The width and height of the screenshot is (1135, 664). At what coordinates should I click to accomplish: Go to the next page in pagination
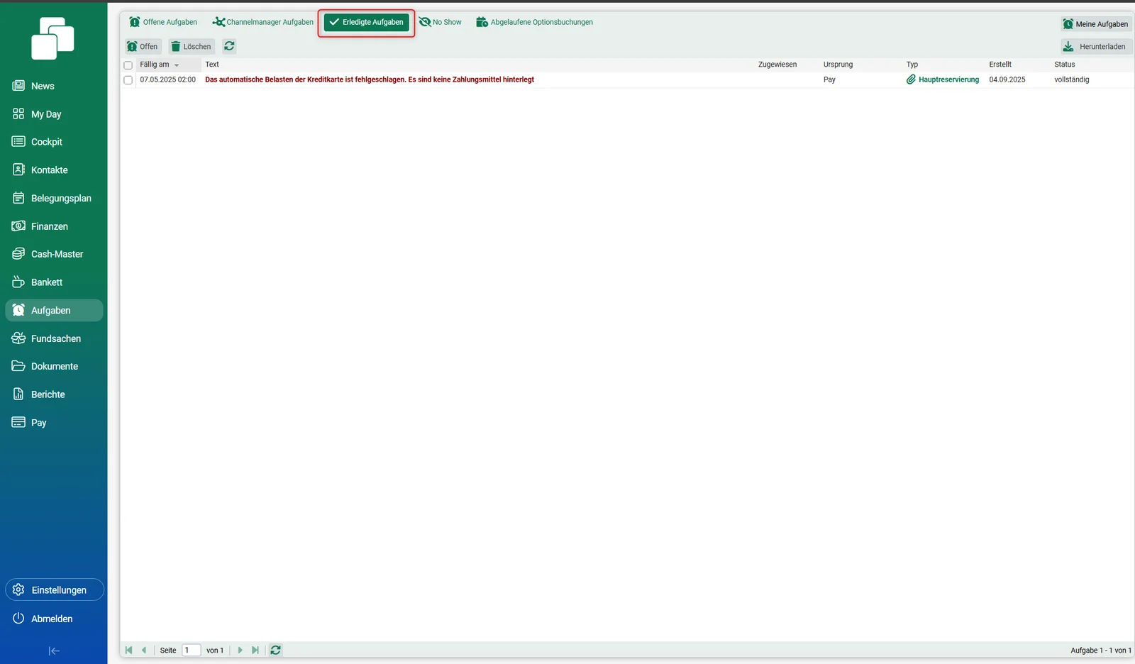tap(240, 651)
